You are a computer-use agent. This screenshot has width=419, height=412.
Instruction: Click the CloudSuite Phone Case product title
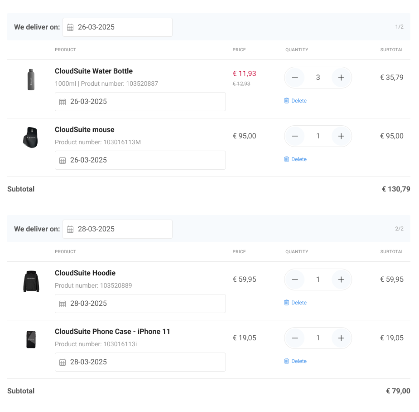pyautogui.click(x=112, y=332)
